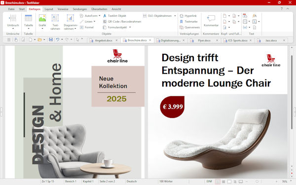This screenshot has width=296, height=185.
Task: Open the OLE-Objektrahmen dropdown arrow
Action: coord(175,16)
